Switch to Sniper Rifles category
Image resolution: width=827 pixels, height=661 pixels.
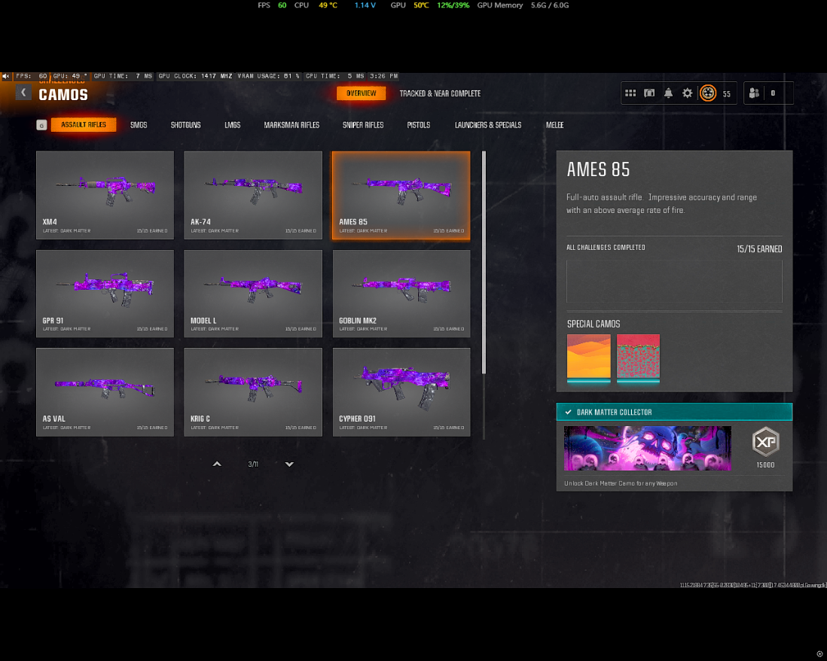363,125
